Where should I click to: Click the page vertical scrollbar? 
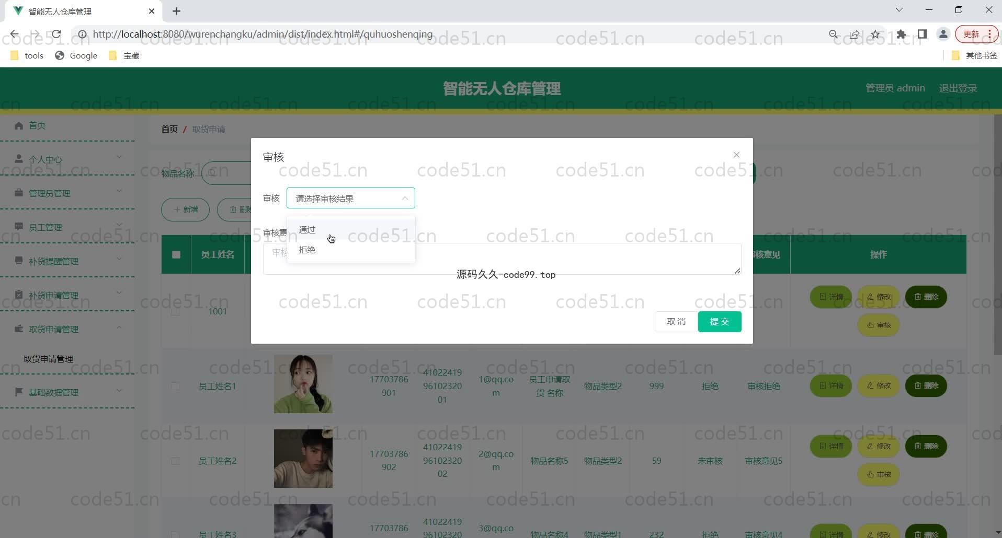click(x=997, y=235)
